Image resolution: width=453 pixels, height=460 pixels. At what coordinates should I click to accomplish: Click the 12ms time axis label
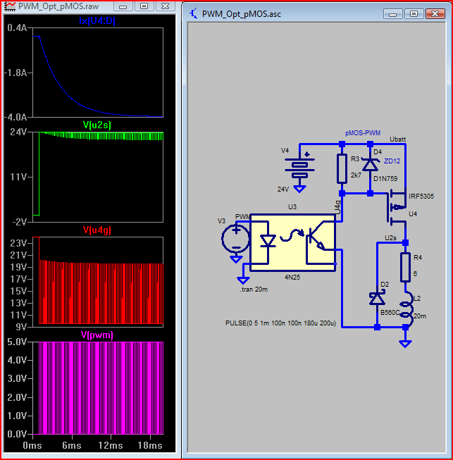click(x=111, y=445)
